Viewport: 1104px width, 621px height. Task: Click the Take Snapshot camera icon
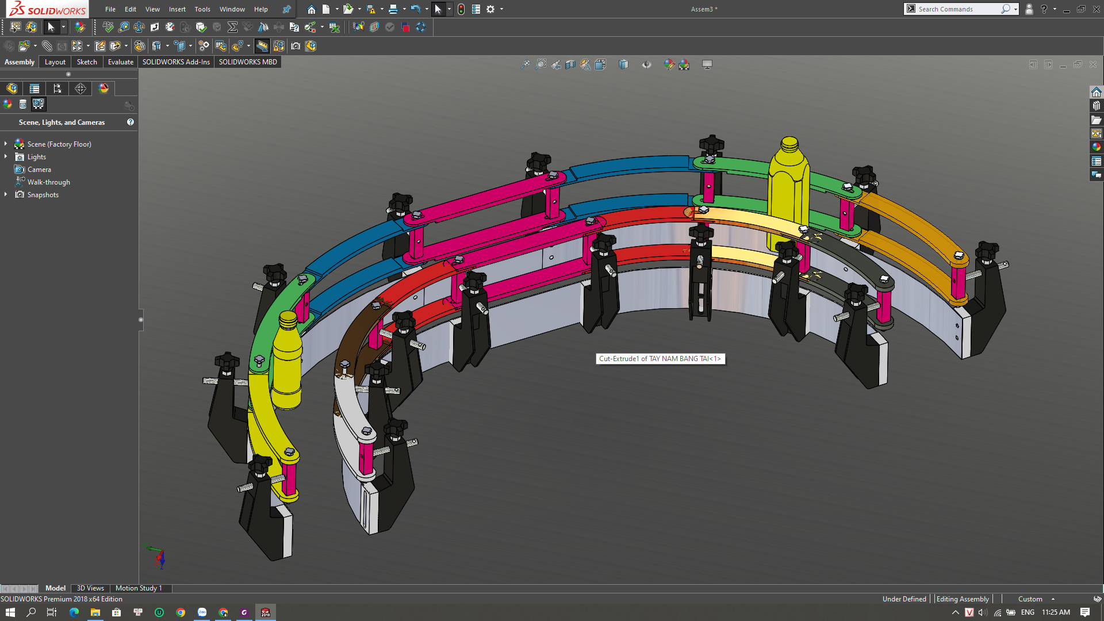click(296, 46)
